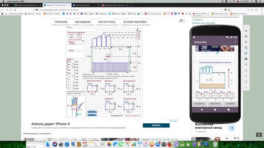Open Viber from the Dock

pyautogui.click(x=176, y=144)
